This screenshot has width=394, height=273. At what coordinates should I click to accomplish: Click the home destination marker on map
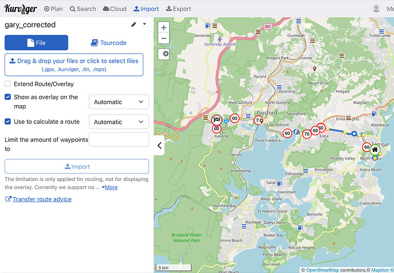375,150
